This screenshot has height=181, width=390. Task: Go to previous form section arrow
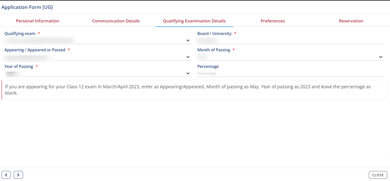[6, 175]
